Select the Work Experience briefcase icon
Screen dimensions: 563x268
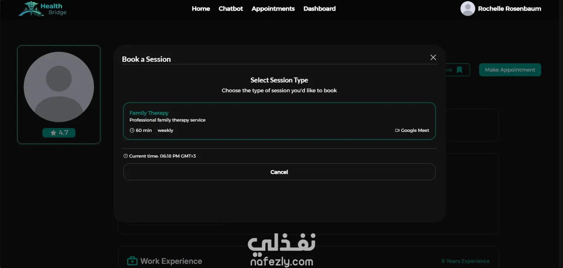(132, 261)
